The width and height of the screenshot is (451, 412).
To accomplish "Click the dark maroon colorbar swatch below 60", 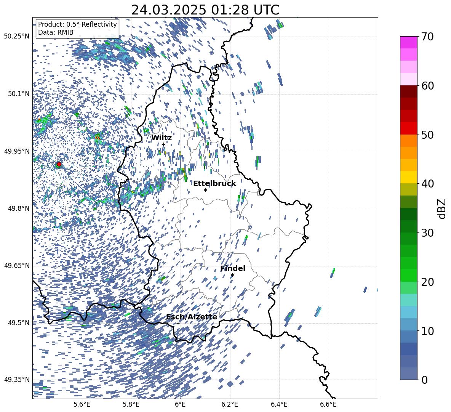I will click(408, 91).
